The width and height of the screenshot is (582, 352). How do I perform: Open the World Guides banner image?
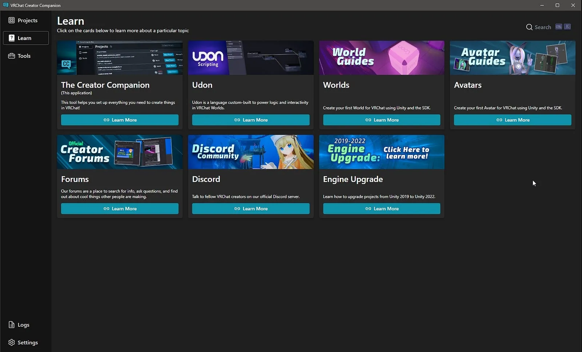coord(382,58)
